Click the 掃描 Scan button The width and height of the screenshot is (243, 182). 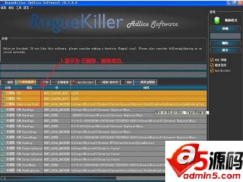(x=225, y=29)
